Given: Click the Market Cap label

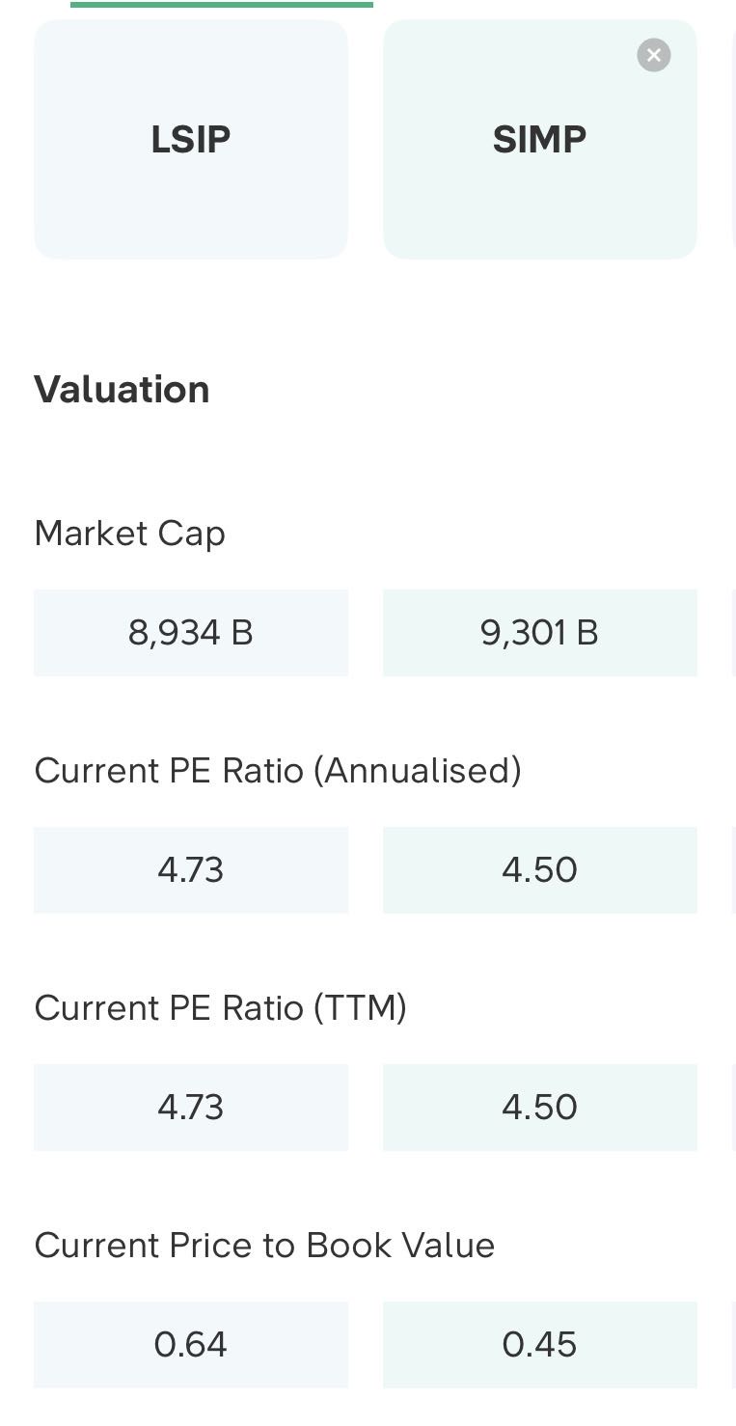Looking at the screenshot, I should coord(129,534).
